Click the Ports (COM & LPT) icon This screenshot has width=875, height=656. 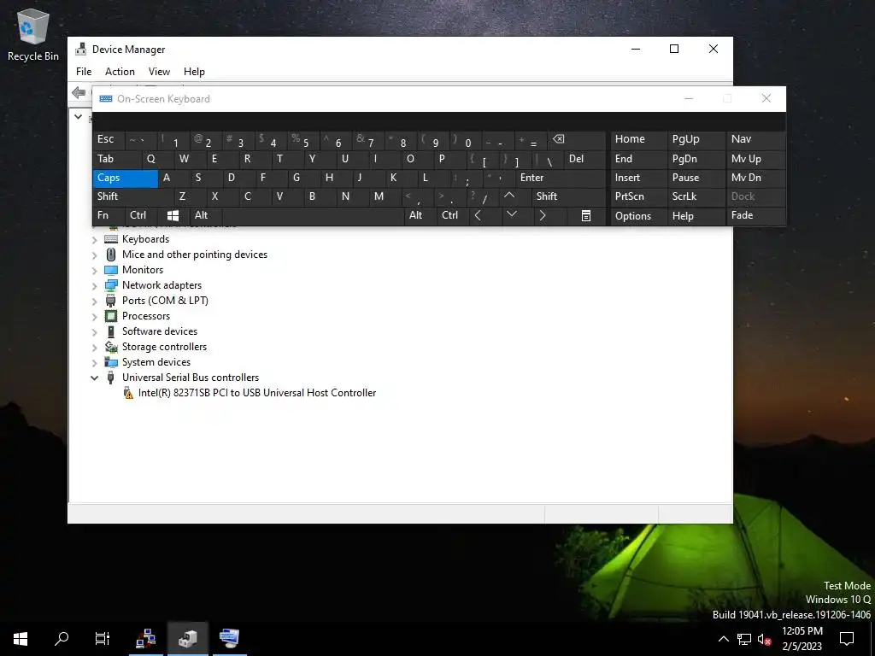tap(111, 301)
